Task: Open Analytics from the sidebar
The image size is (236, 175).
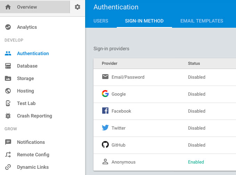Action: pyautogui.click(x=27, y=27)
